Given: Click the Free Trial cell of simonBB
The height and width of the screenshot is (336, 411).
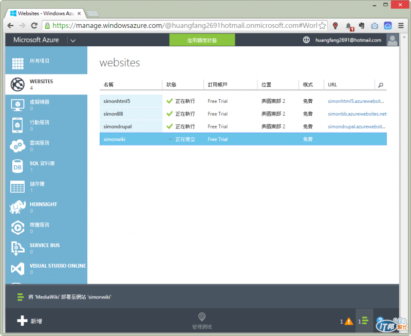Looking at the screenshot, I should coord(217,114).
